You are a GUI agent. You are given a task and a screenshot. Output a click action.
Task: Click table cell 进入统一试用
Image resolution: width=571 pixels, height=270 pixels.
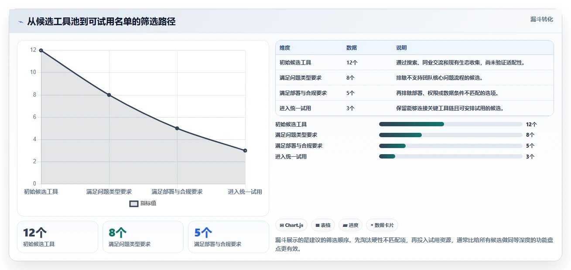pos(295,108)
